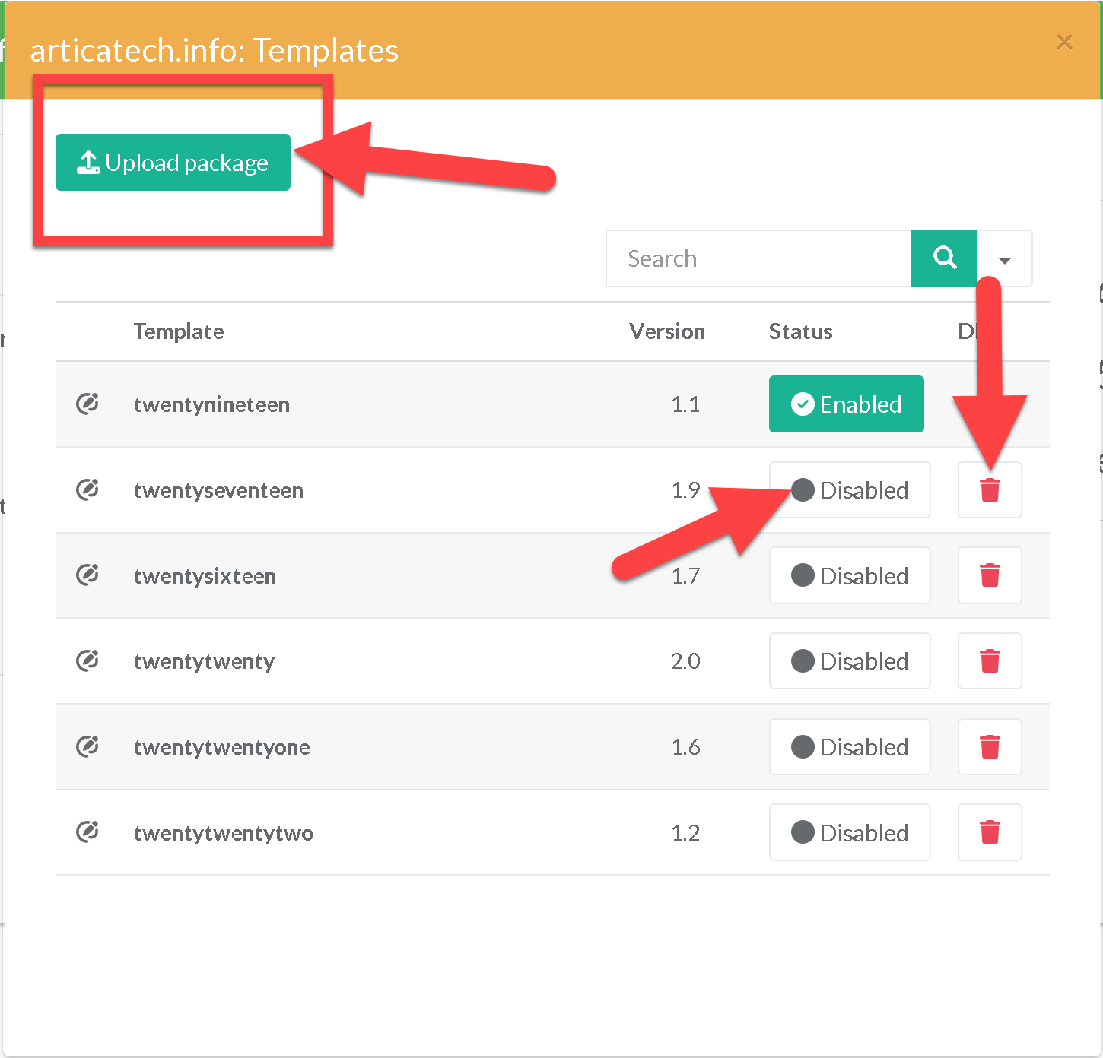Screen dimensions: 1103x1058
Task: Delete the twentyseventeen template
Action: coord(989,490)
